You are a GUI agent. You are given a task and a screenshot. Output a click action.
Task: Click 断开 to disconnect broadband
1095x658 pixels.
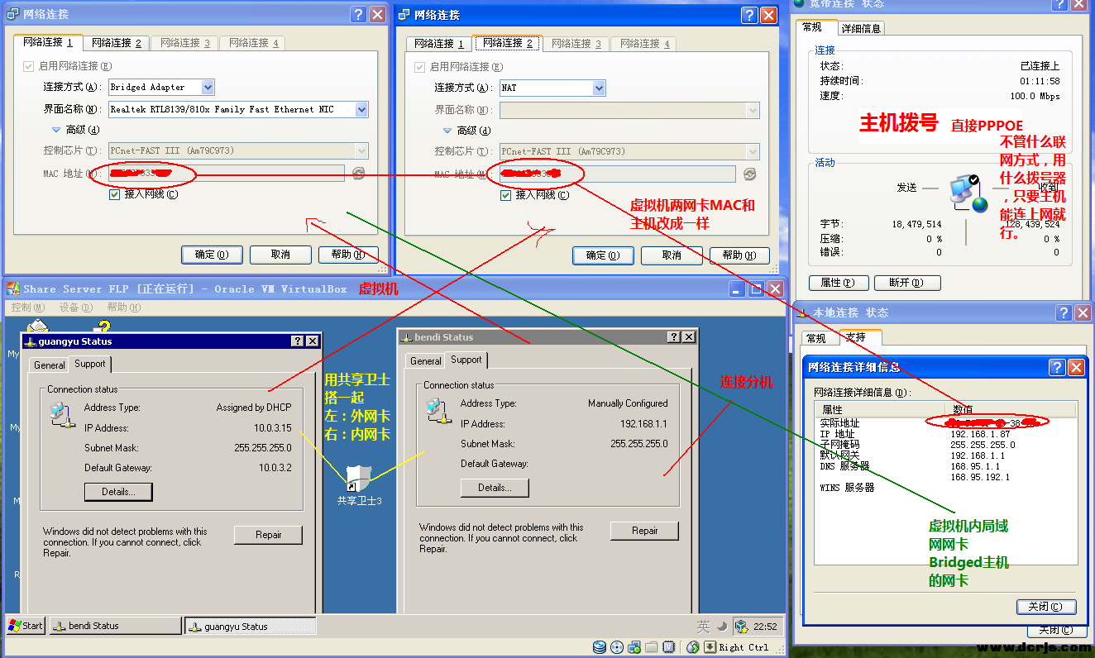(907, 283)
